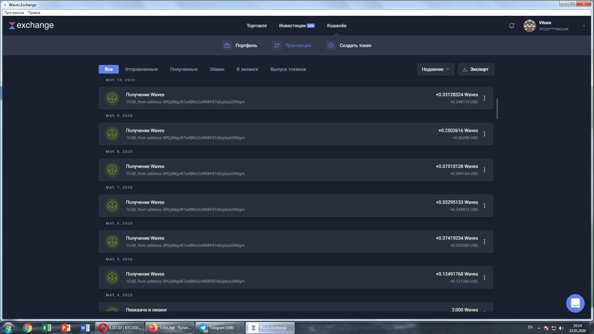Open options for +0.33128324 Waves transaction
The height and width of the screenshot is (334, 594).
[484, 98]
